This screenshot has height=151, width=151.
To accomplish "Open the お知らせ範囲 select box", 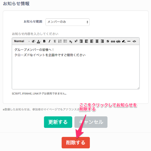I will [67, 22].
